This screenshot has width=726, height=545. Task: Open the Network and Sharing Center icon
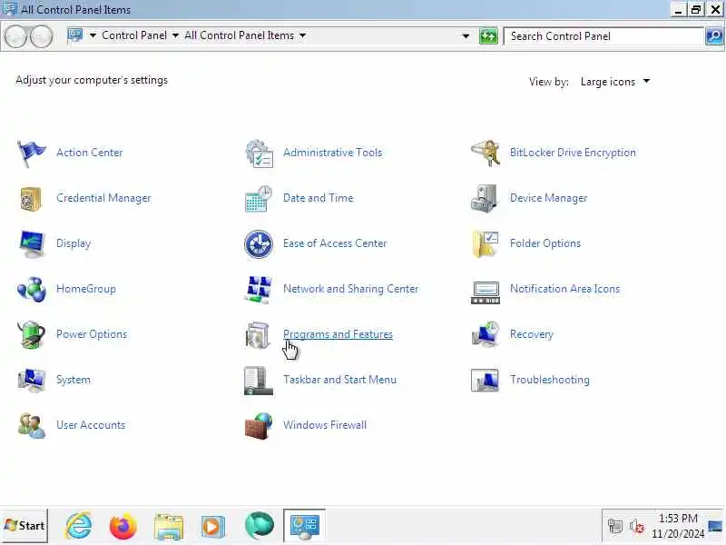(258, 289)
